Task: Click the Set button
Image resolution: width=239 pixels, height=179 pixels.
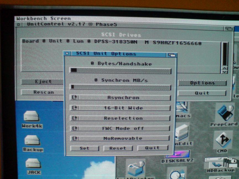Action: [85, 148]
